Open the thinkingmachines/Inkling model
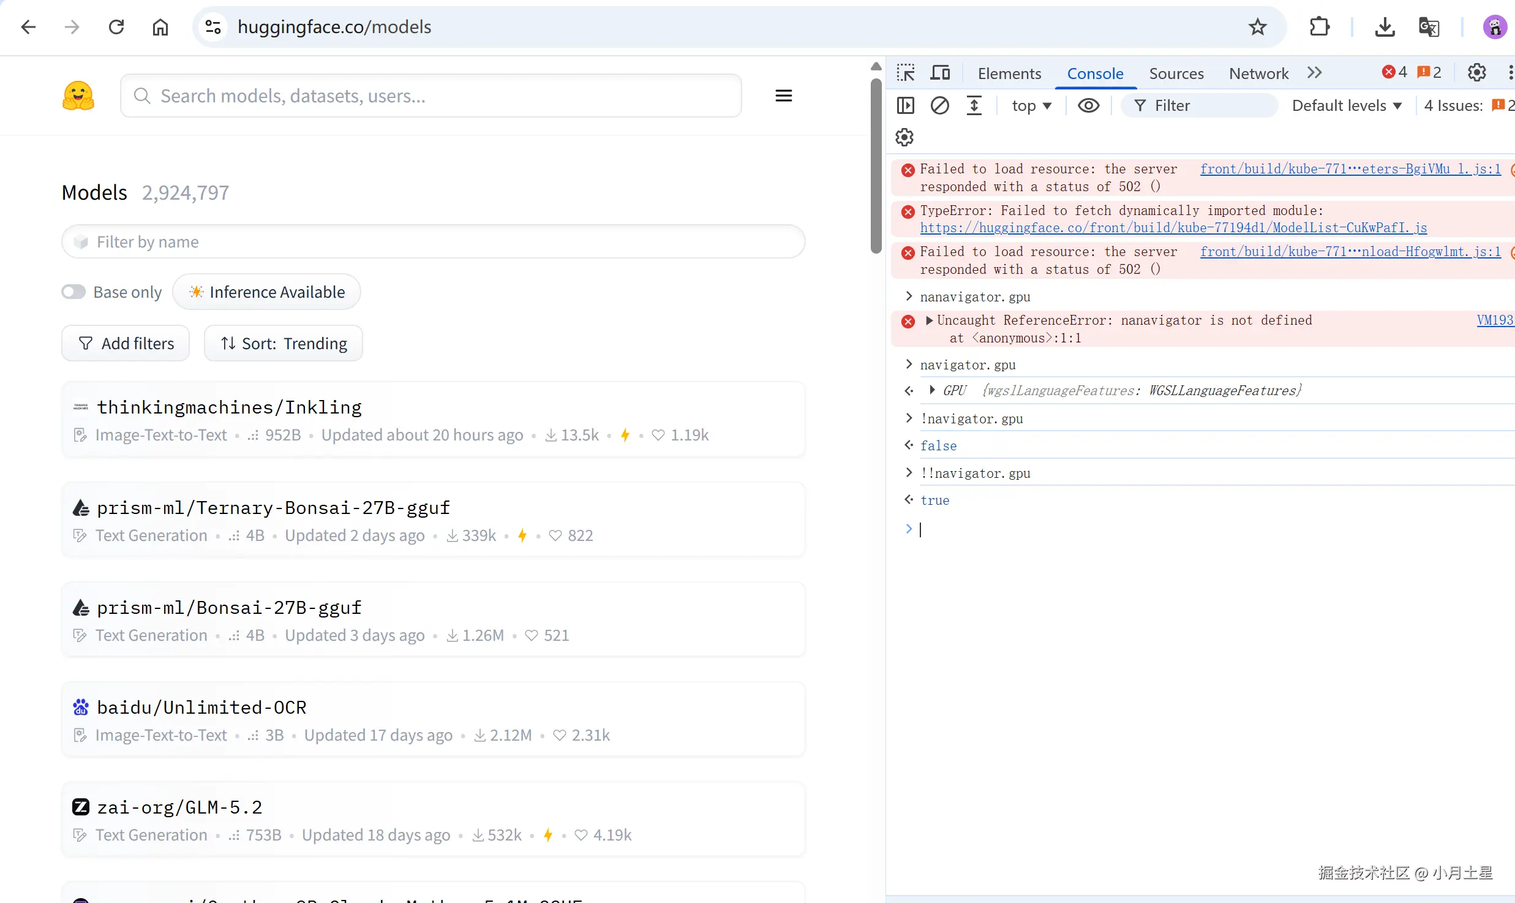 tap(230, 407)
